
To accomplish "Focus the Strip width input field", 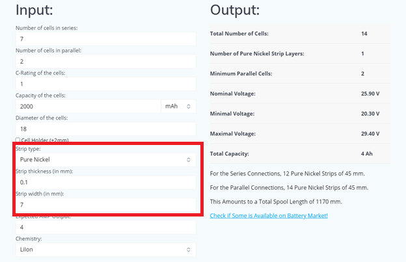I will click(x=105, y=205).
